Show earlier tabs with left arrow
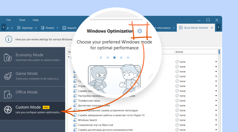 click(3, 27)
